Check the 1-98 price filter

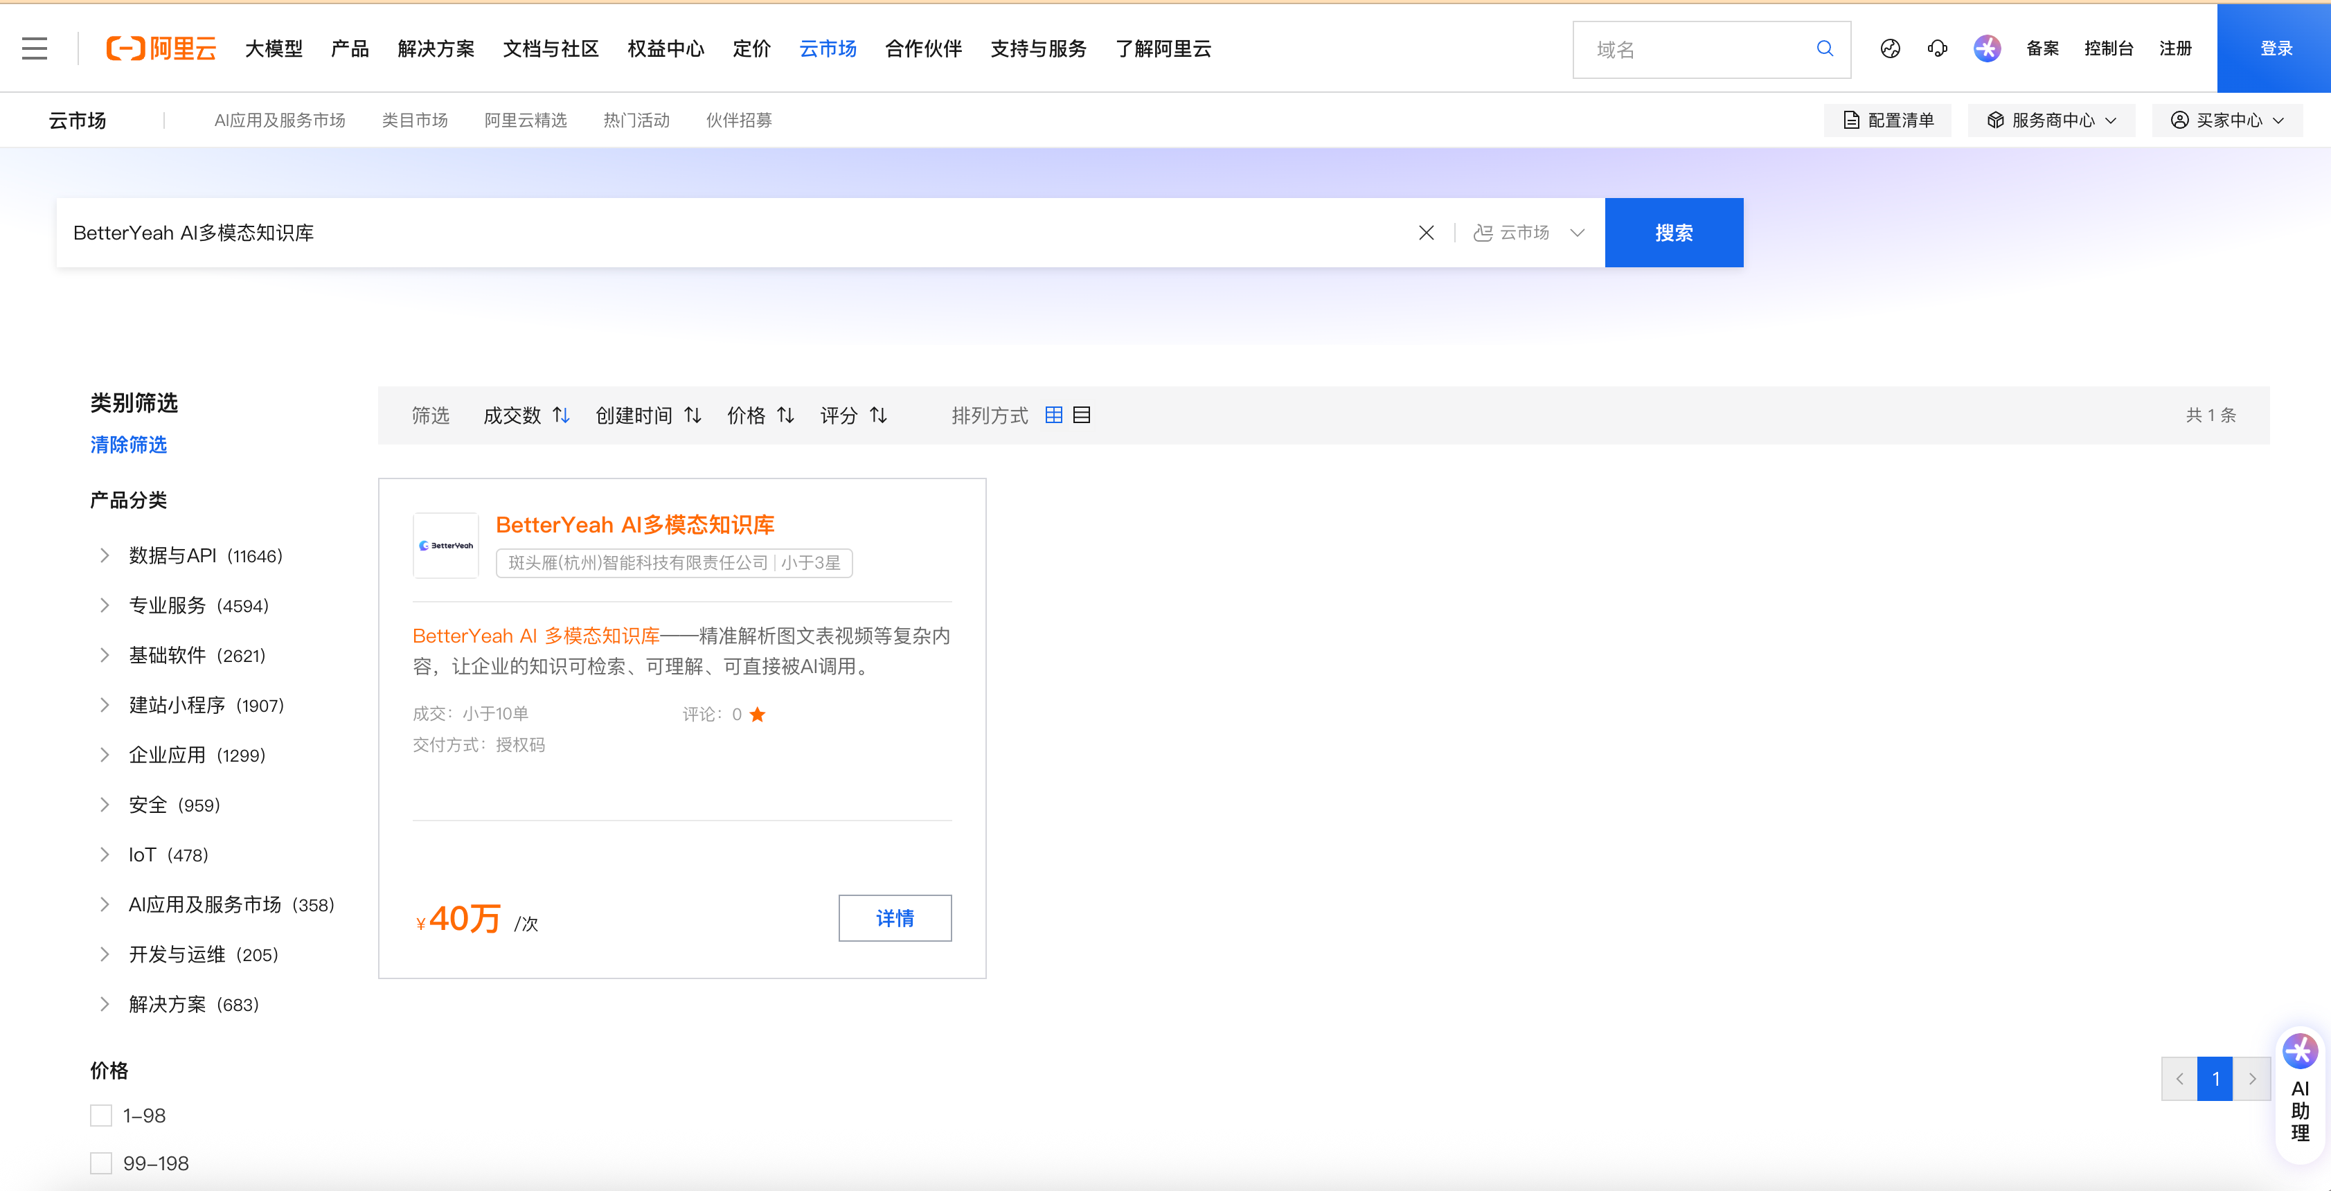[x=101, y=1115]
